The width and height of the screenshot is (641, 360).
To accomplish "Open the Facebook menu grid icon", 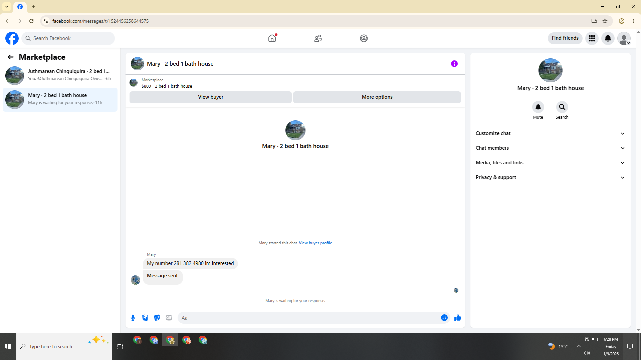I will [x=592, y=38].
